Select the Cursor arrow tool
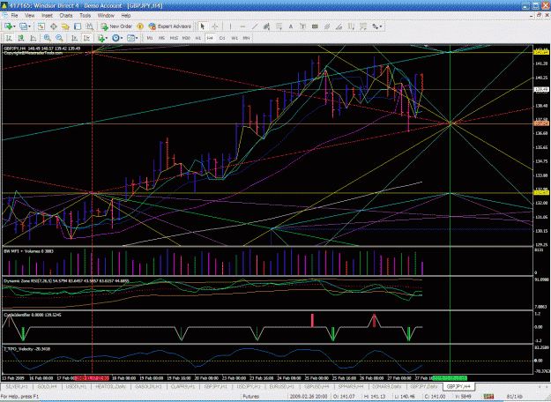The height and width of the screenshot is (402, 551). [203, 26]
